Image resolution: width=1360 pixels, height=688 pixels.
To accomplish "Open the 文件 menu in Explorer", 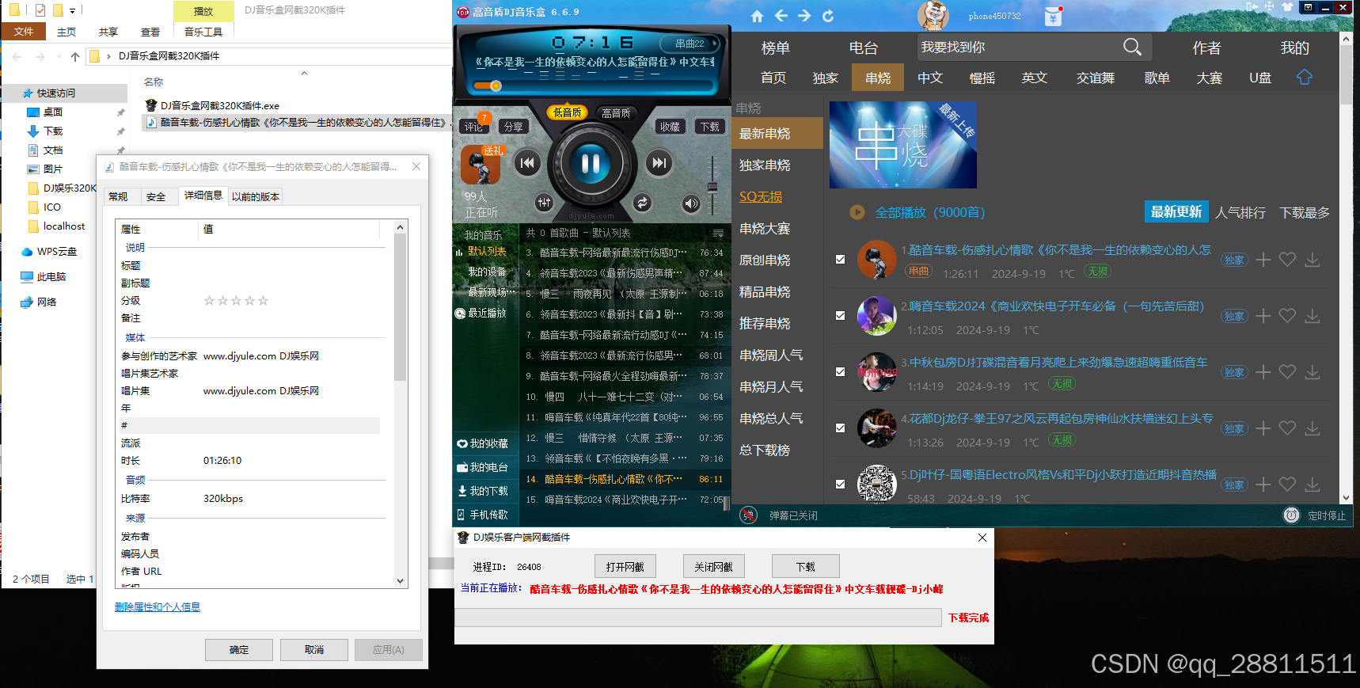I will (24, 32).
